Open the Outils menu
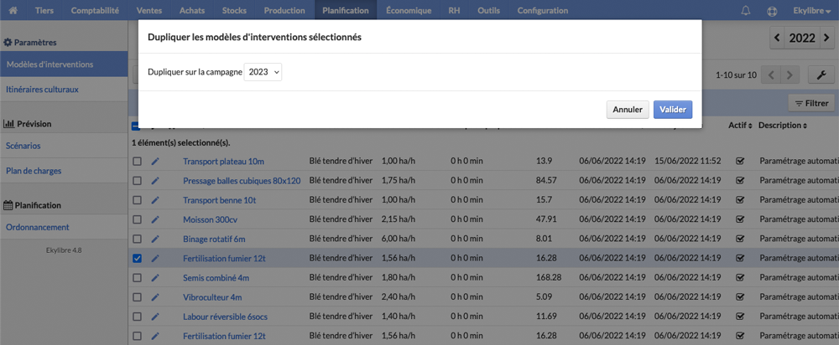 [488, 10]
